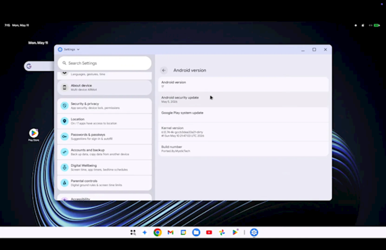Select the Build number row
386x250 pixels.
(243, 149)
